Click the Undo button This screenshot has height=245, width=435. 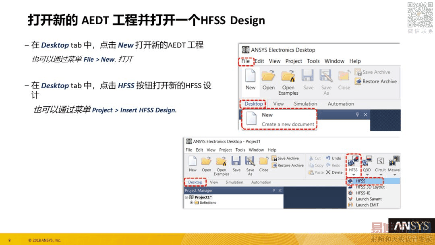tap(333, 158)
